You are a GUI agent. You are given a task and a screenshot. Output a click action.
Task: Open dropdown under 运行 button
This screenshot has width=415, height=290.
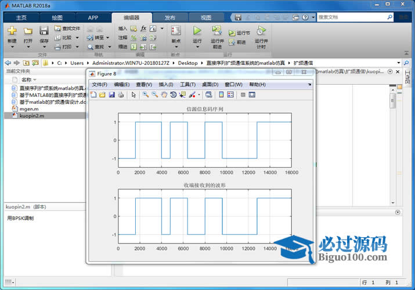197,47
